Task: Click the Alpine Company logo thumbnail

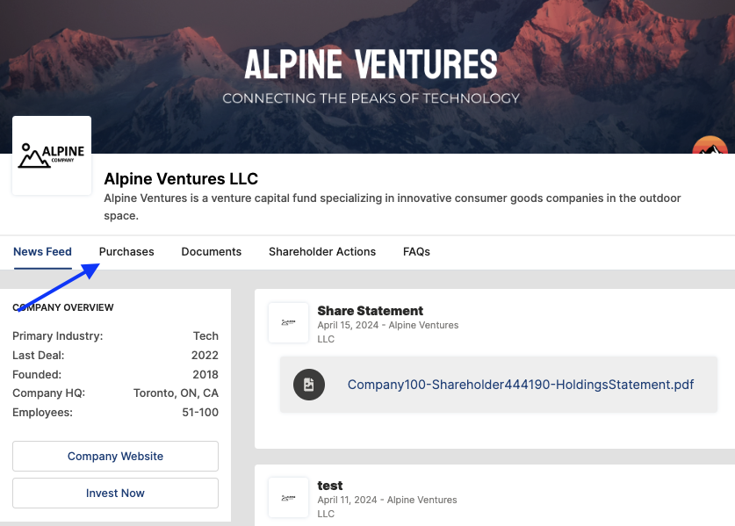Action: coord(52,155)
